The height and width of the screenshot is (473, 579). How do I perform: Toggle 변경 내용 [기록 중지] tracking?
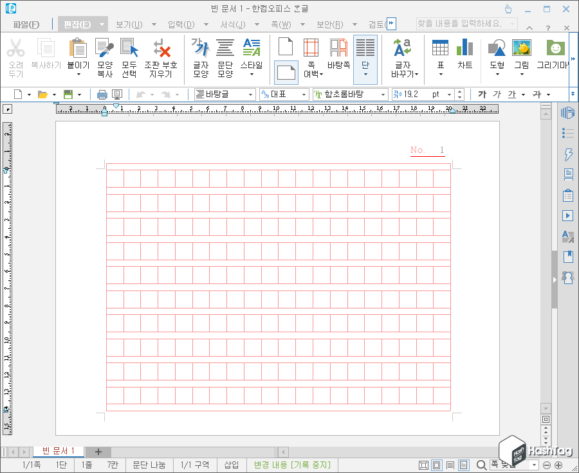point(292,465)
